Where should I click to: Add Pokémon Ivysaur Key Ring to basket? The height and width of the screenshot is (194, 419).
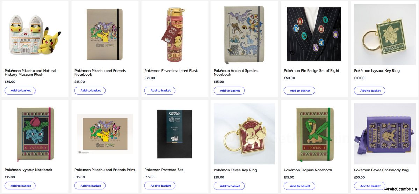(370, 91)
